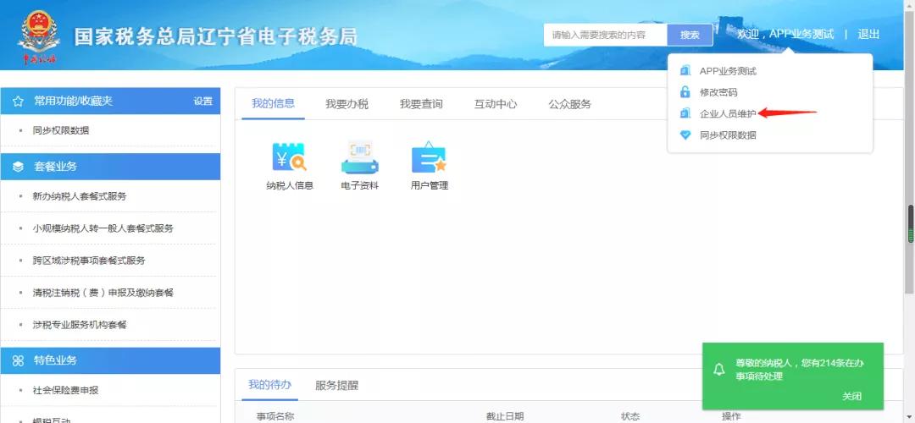Collapse the 特色业务 section header
915x423 pixels.
[x=110, y=360]
